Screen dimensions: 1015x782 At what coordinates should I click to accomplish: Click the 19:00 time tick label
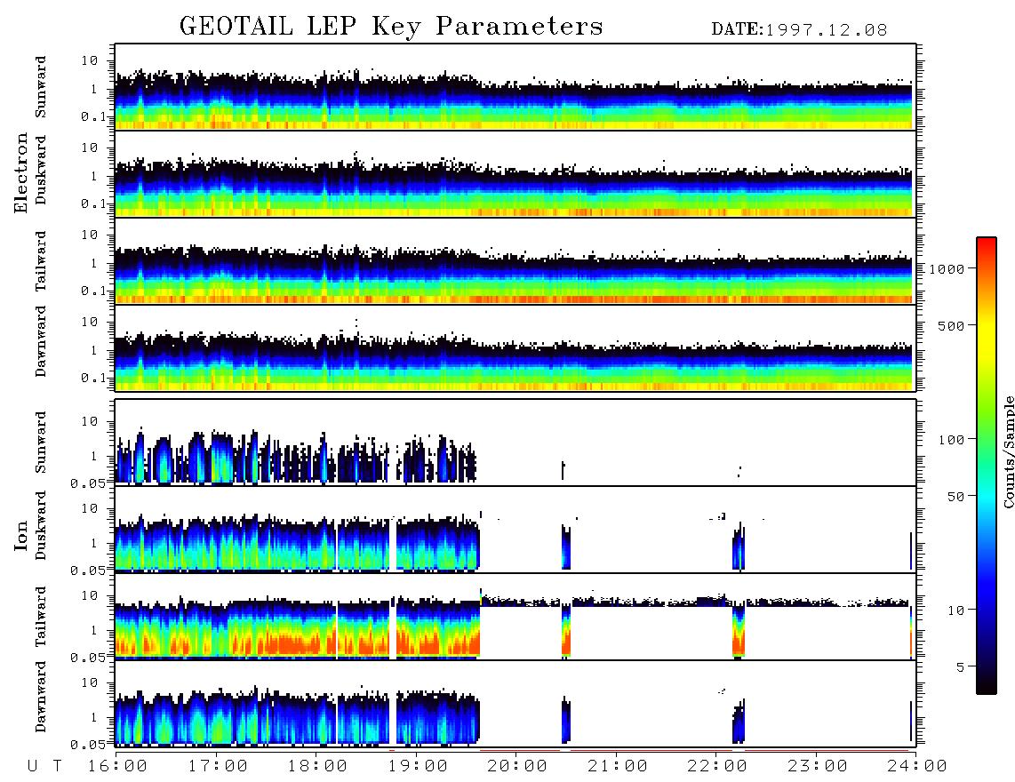[x=418, y=766]
